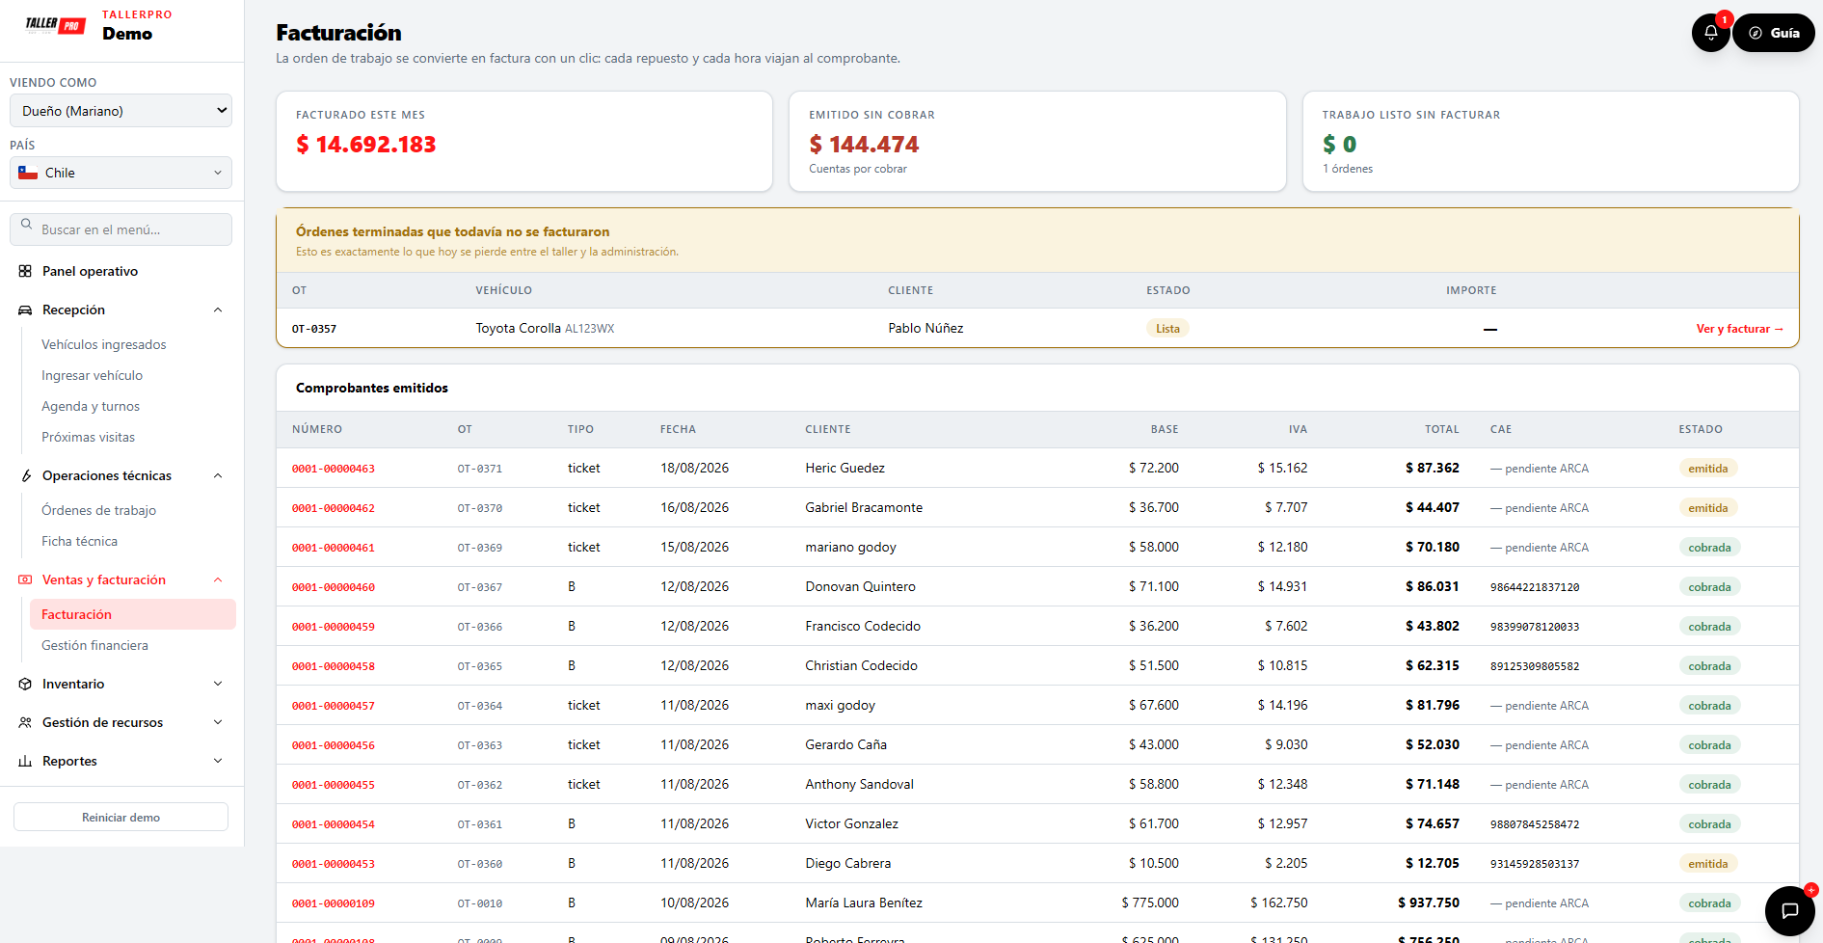Open invoice 0001-00000463
This screenshot has height=943, width=1823.
tap(334, 469)
